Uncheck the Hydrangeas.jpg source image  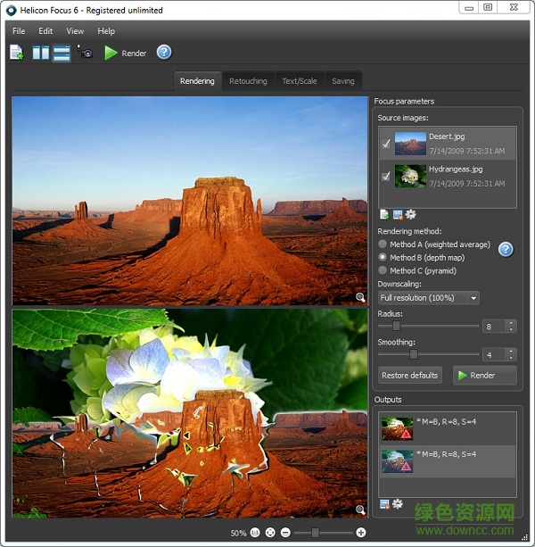tap(386, 177)
